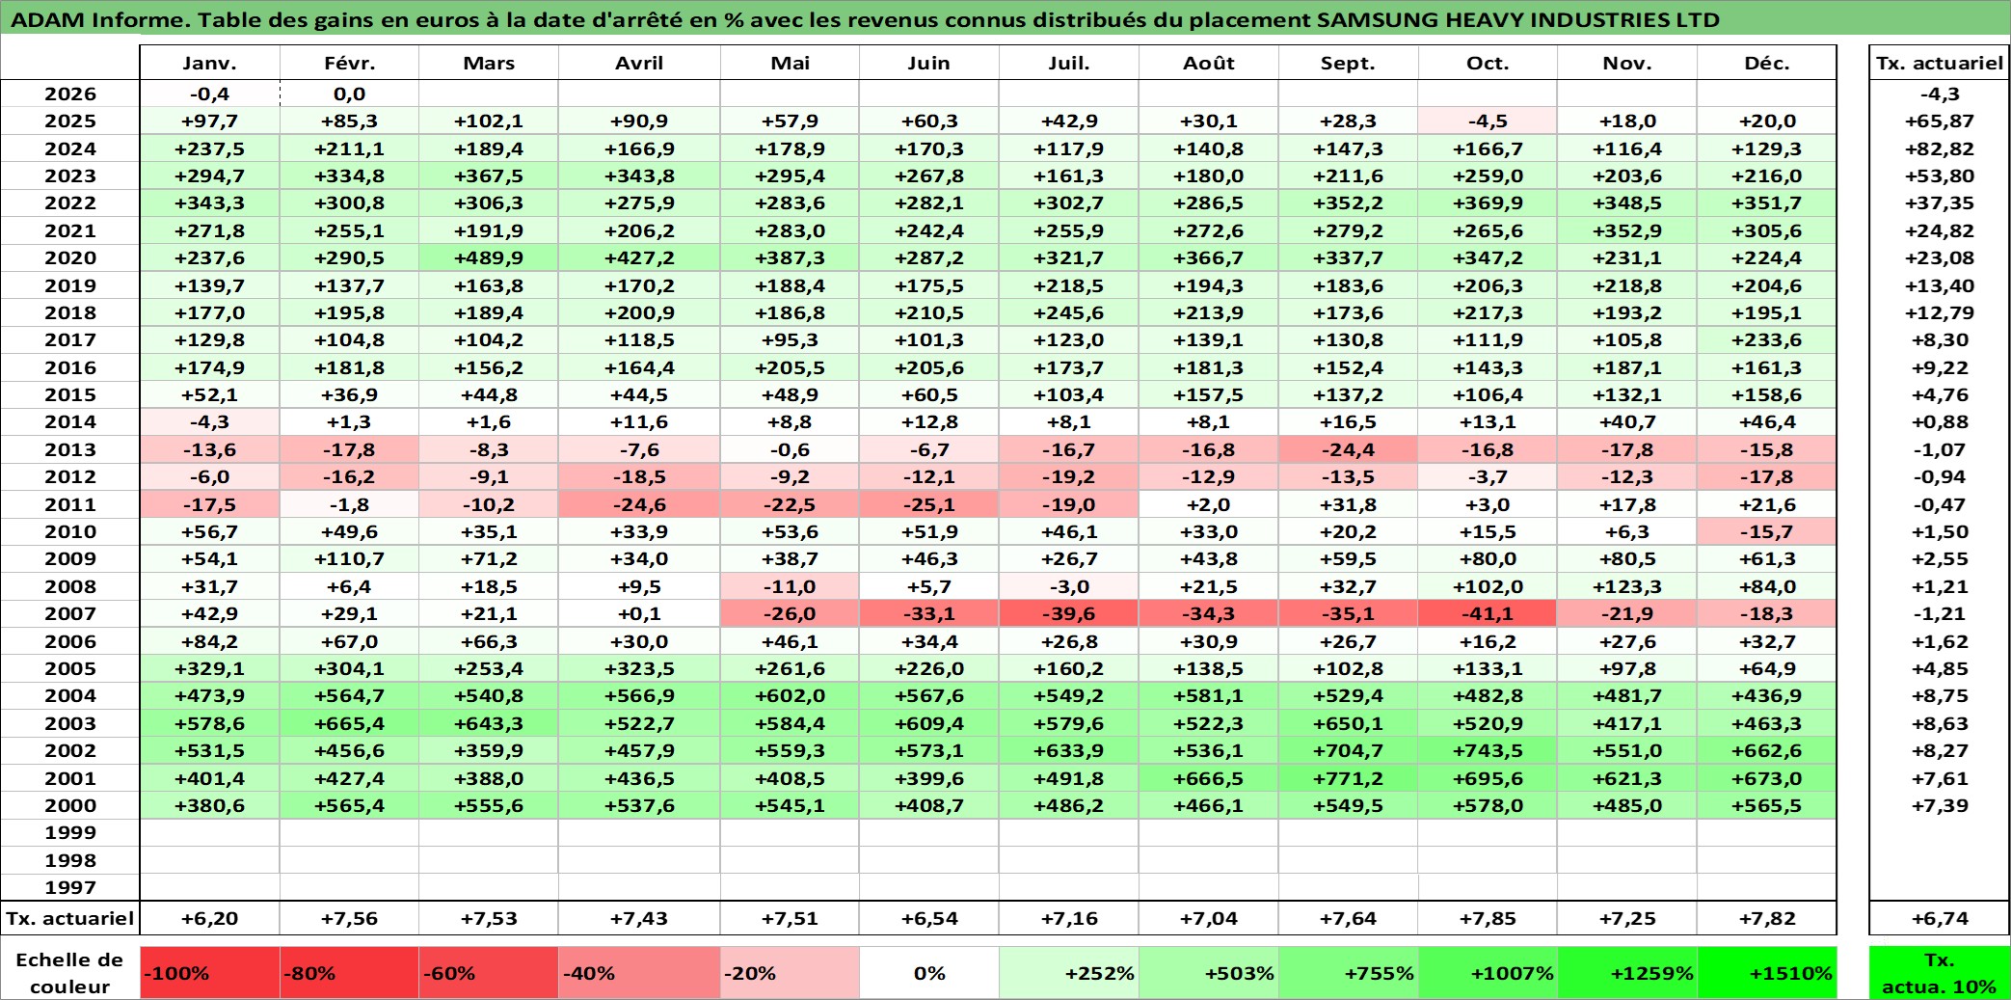Click the empty 1999 row label
The width and height of the screenshot is (2011, 1000).
(x=70, y=832)
